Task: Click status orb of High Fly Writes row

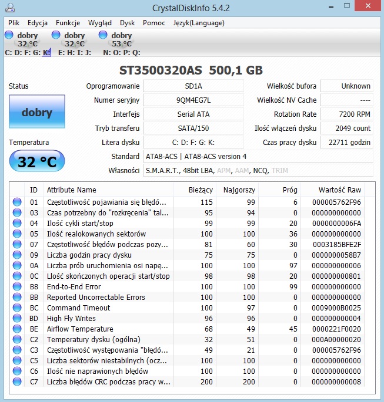Action: coord(17,318)
